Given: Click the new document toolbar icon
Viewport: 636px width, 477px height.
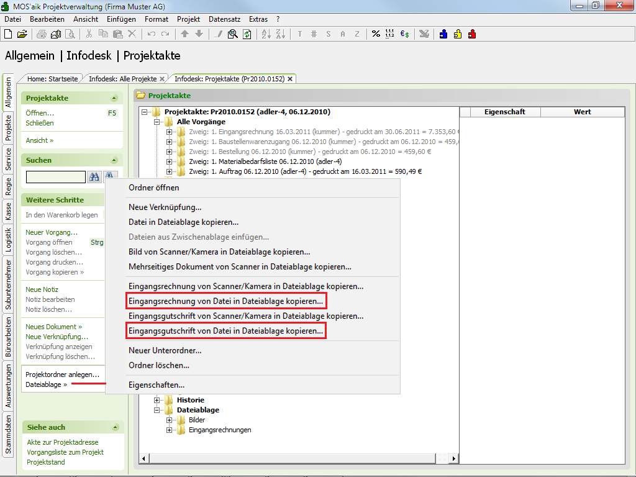Looking at the screenshot, I should pyautogui.click(x=8, y=34).
